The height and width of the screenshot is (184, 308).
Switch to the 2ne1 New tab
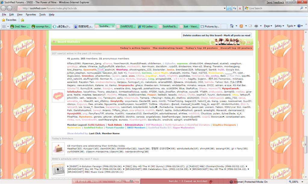(x=20, y=26)
